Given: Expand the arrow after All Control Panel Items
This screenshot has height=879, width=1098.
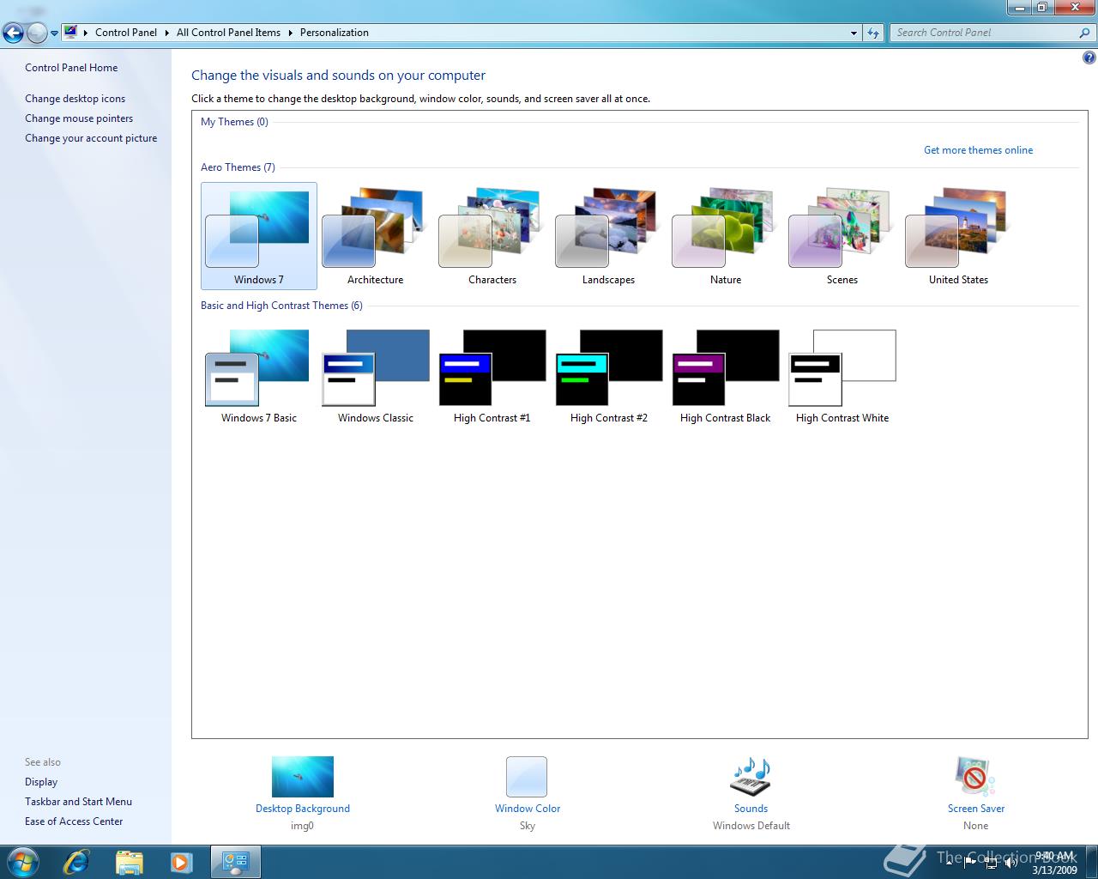Looking at the screenshot, I should pyautogui.click(x=290, y=33).
